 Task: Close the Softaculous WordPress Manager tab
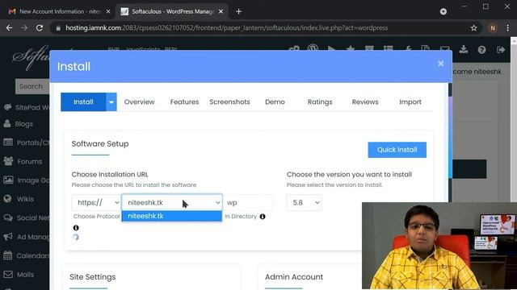pos(221,11)
